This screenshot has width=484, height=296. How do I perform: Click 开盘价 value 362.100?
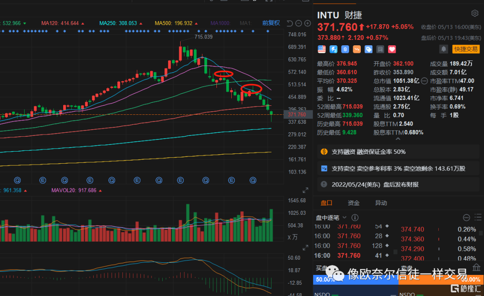pos(403,64)
